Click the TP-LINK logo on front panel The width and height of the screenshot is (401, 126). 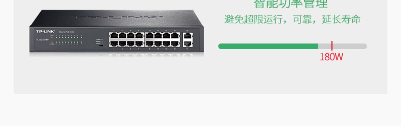pos(45,32)
